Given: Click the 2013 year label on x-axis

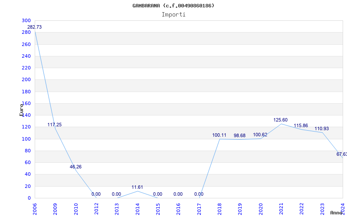Looking at the screenshot, I should tap(117, 209).
